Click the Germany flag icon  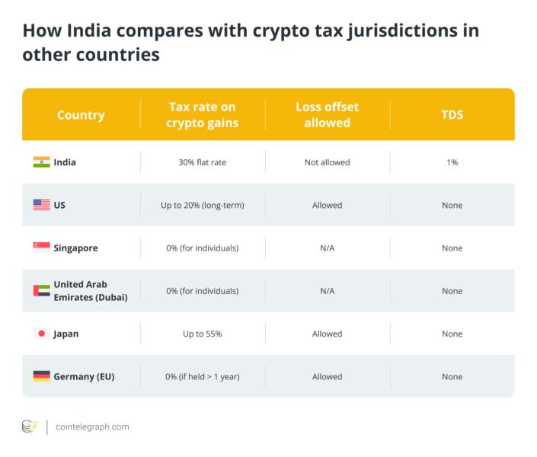(x=41, y=376)
